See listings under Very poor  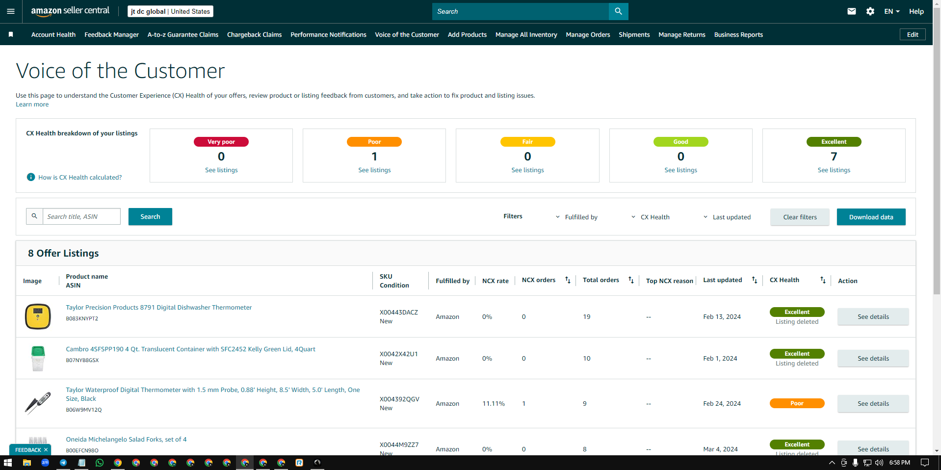coord(221,170)
